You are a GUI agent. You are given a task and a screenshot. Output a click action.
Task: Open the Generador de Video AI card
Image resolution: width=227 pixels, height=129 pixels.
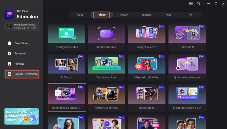(66, 98)
